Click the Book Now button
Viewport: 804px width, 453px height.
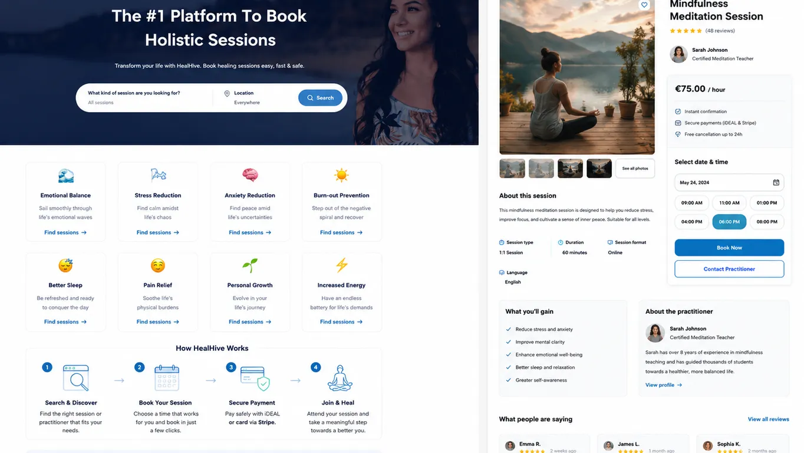pos(729,248)
